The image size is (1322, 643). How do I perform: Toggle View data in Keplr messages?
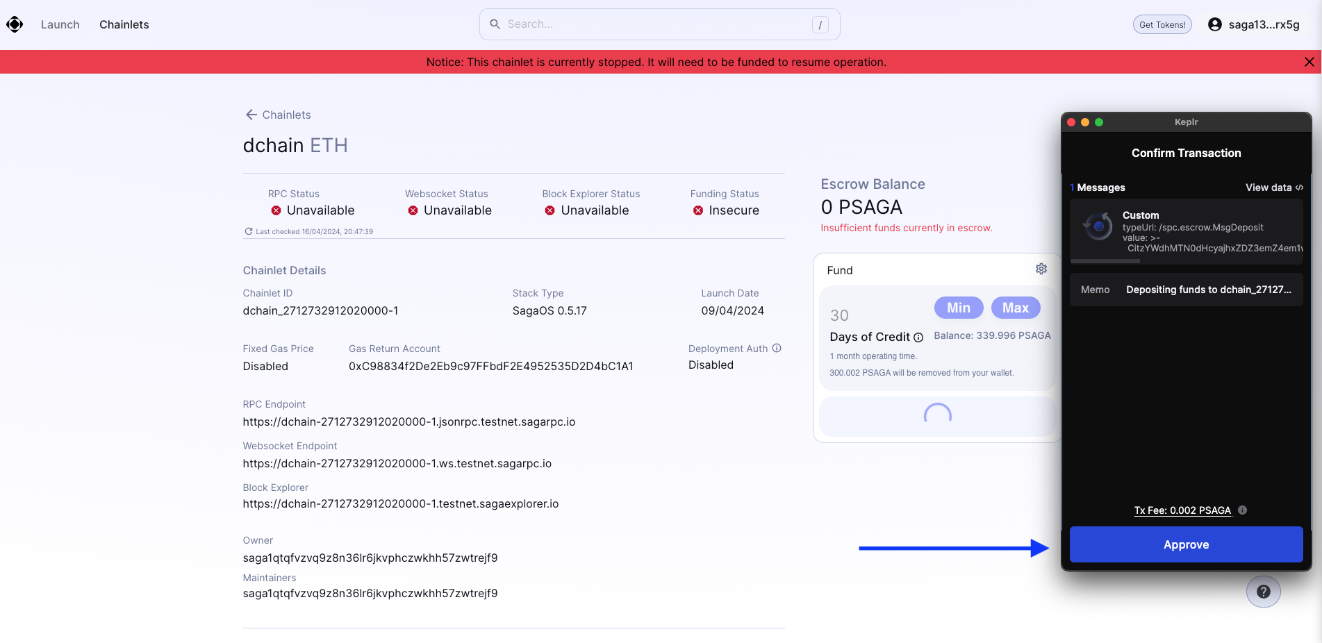pos(1273,187)
